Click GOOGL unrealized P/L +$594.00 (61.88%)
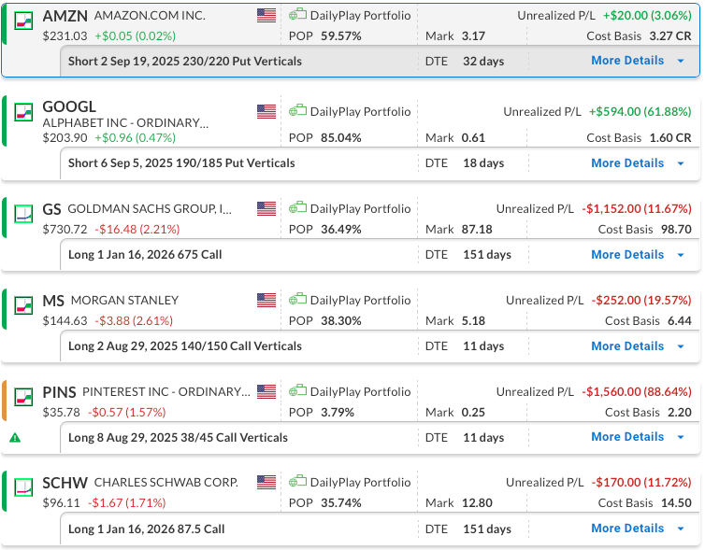 click(640, 112)
